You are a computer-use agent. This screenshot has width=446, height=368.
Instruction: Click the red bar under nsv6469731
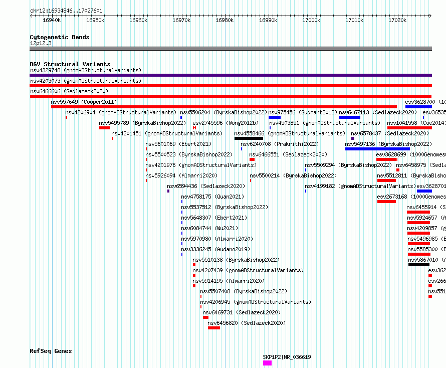point(205,317)
